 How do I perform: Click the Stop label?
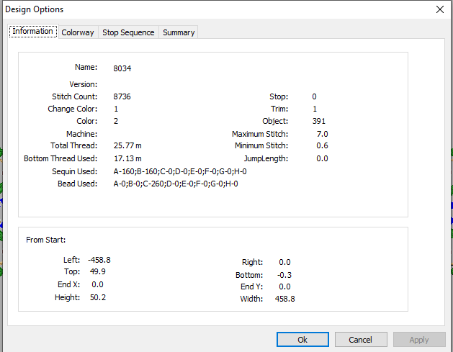[x=279, y=96]
